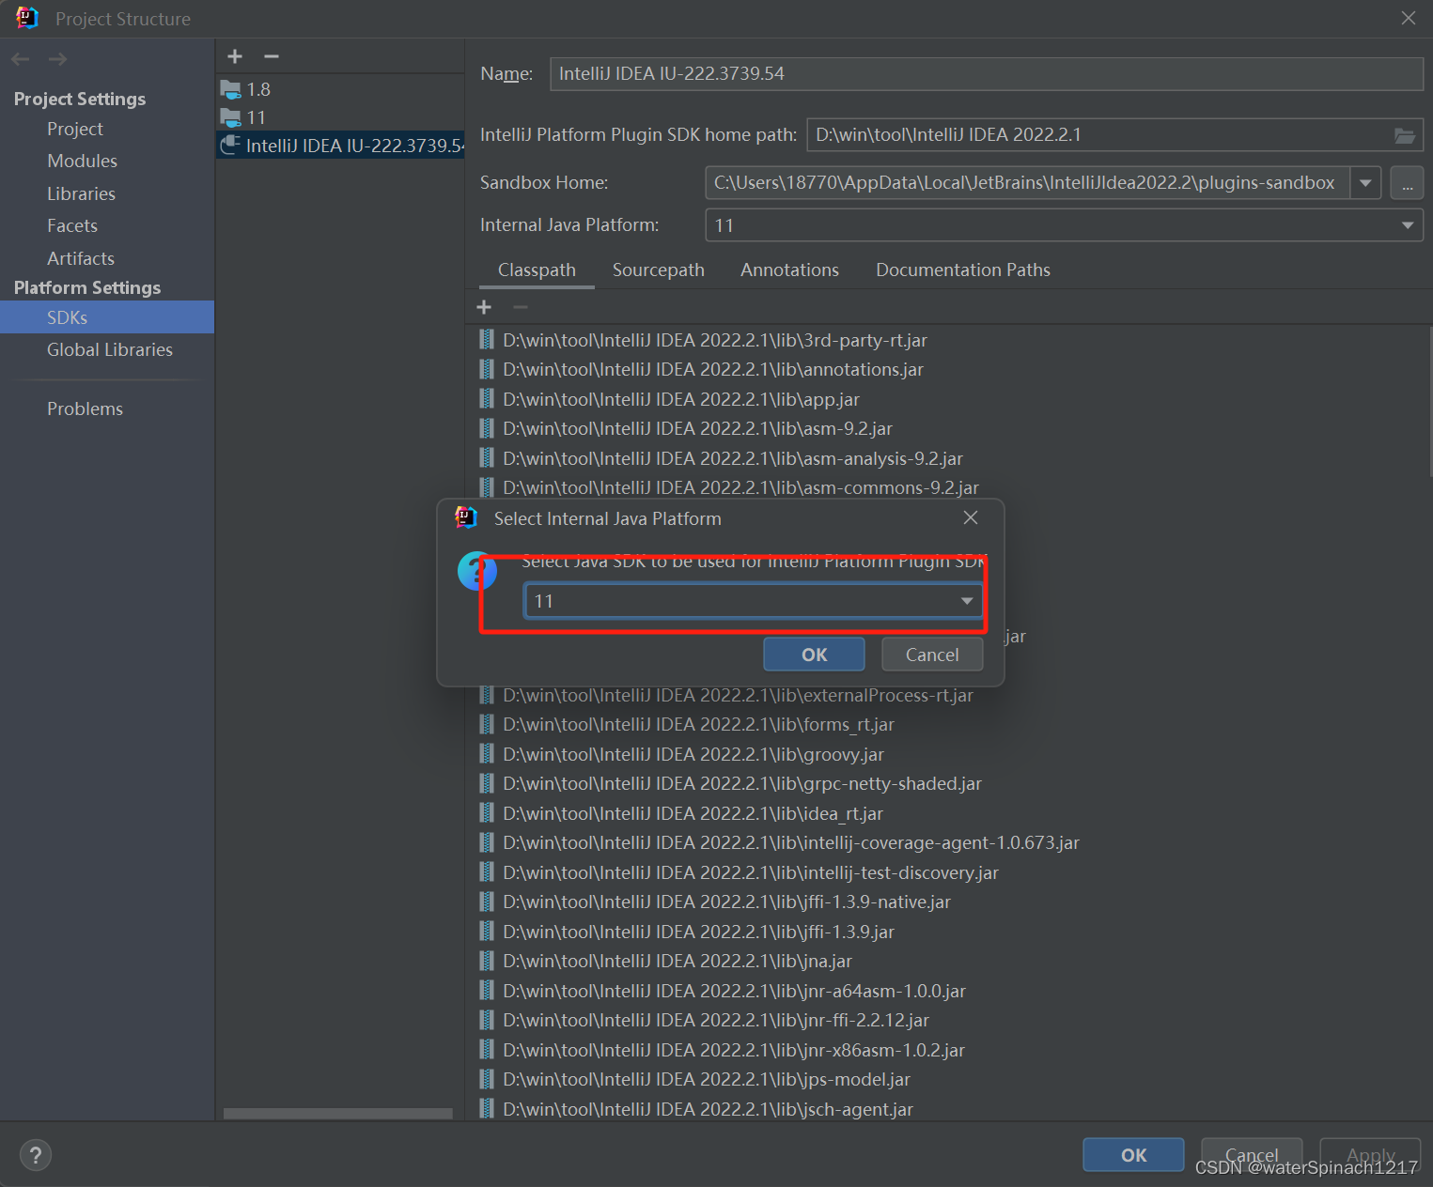Open Libraries settings page

(x=81, y=193)
